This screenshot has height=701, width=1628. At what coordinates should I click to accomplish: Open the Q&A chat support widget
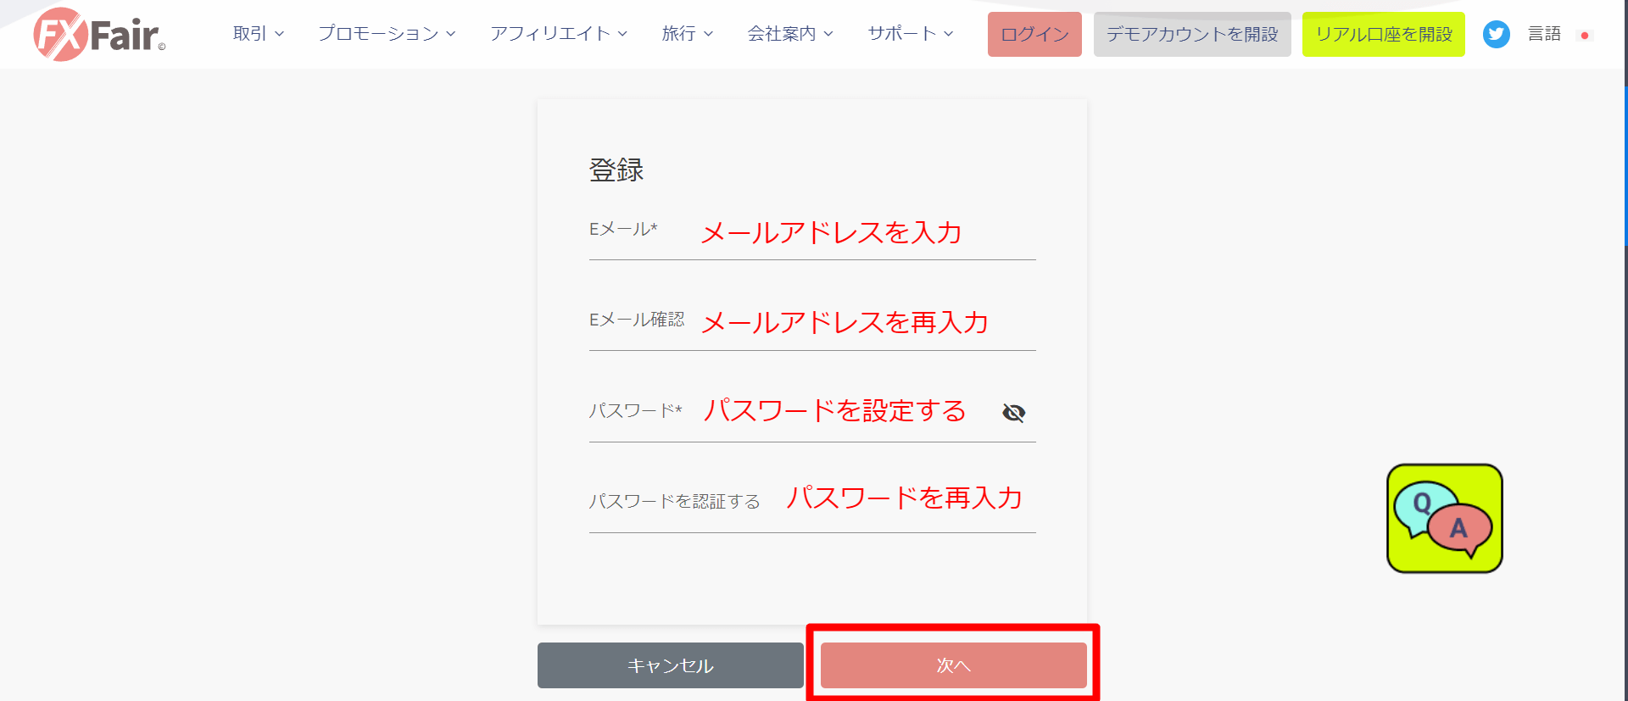pyautogui.click(x=1443, y=518)
